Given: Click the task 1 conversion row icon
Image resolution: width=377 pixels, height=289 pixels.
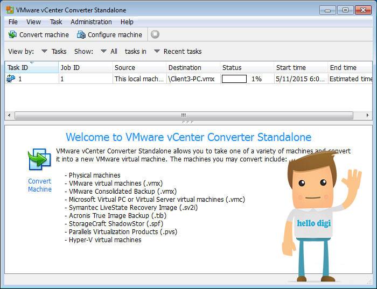Looking at the screenshot, I should point(11,79).
